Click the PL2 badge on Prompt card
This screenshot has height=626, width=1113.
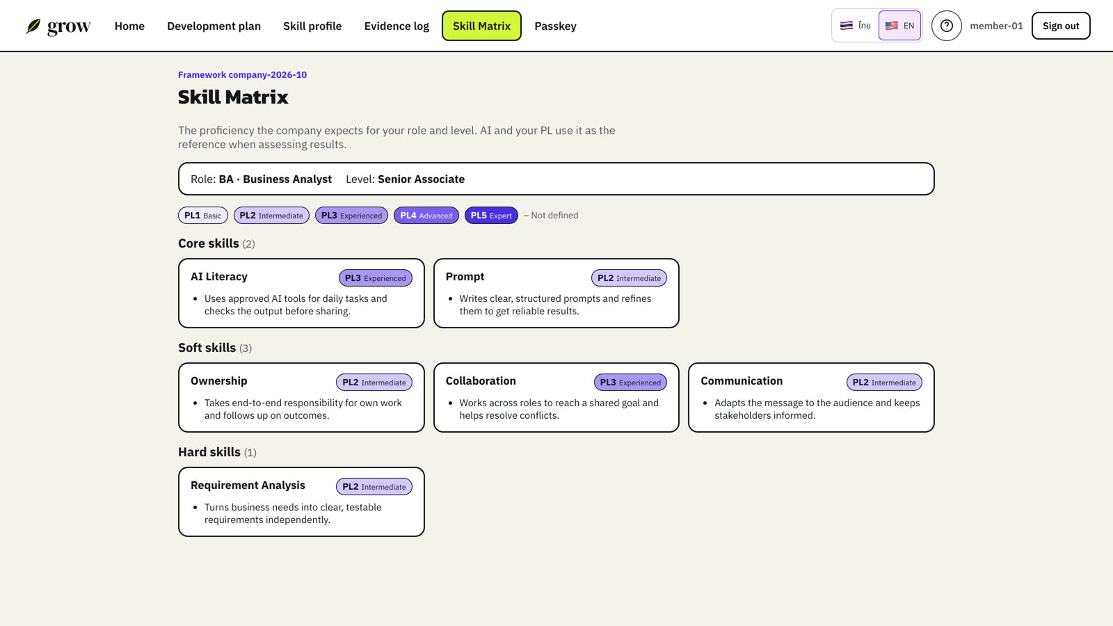[629, 278]
